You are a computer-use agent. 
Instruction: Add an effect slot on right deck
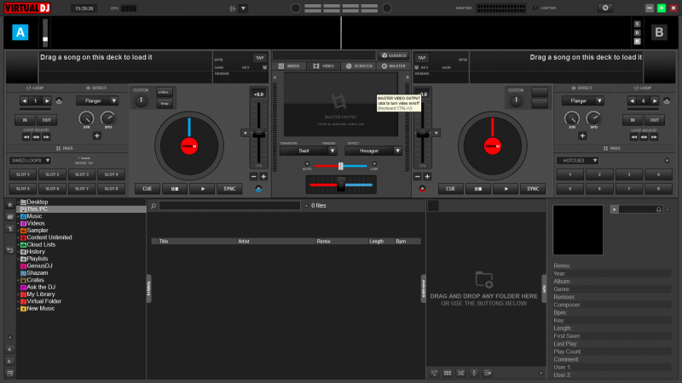(582, 136)
